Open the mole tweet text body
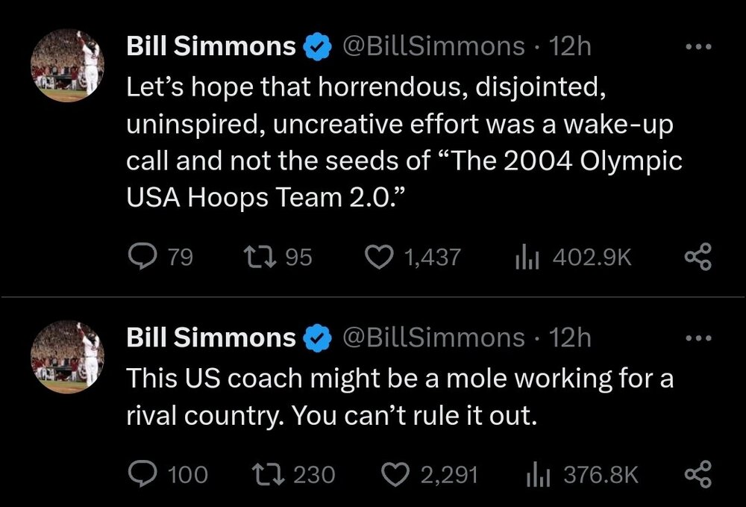This screenshot has width=746, height=507. pos(399,396)
